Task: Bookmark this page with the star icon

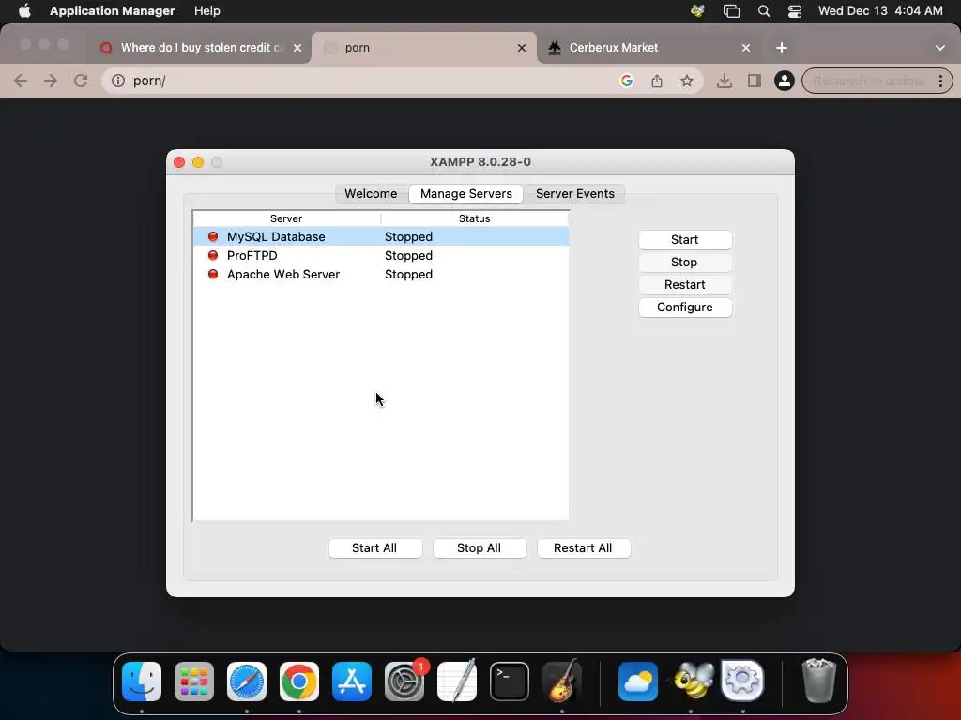Action: [686, 81]
